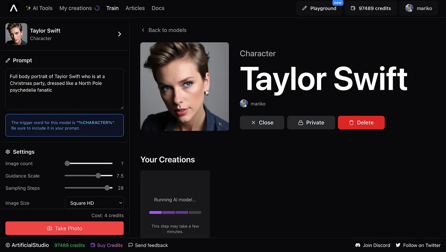Click the trigger word notice box
Screen dimensions: 446x252
pos(64,125)
